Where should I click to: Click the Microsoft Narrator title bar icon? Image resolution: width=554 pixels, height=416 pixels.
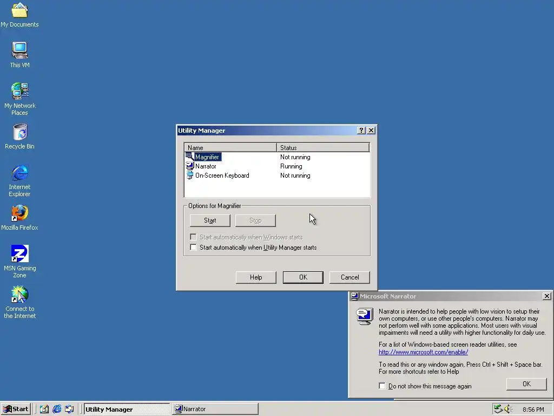355,296
